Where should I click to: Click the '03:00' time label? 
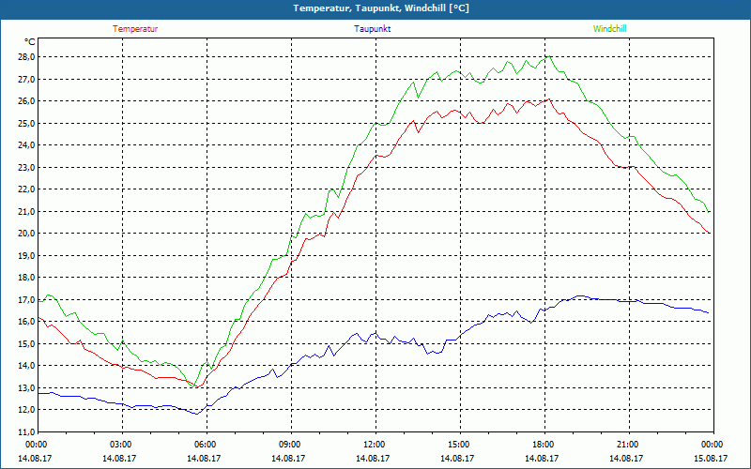pos(121,445)
